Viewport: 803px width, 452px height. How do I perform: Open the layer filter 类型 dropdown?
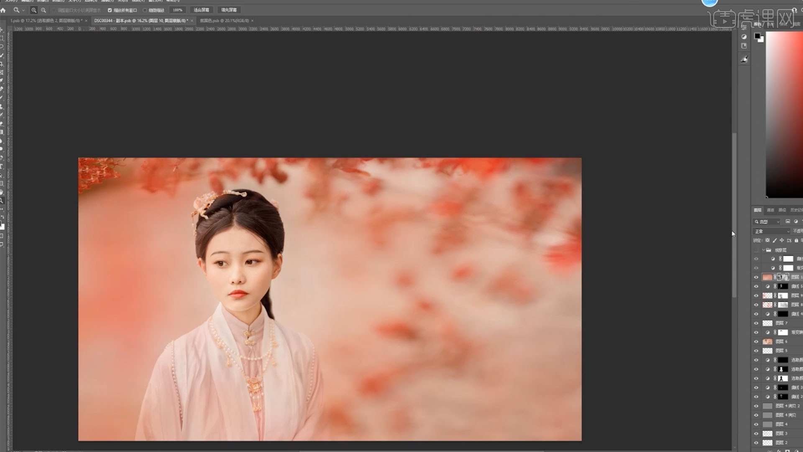767,222
